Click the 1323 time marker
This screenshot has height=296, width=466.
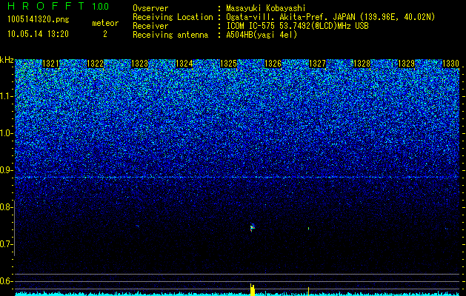click(140, 64)
